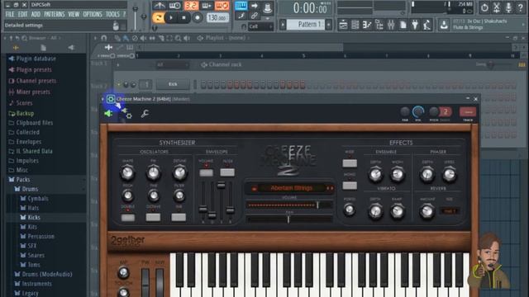Open Cheeze Machine 2 gear settings icon
529x297 pixels.
(x=111, y=99)
